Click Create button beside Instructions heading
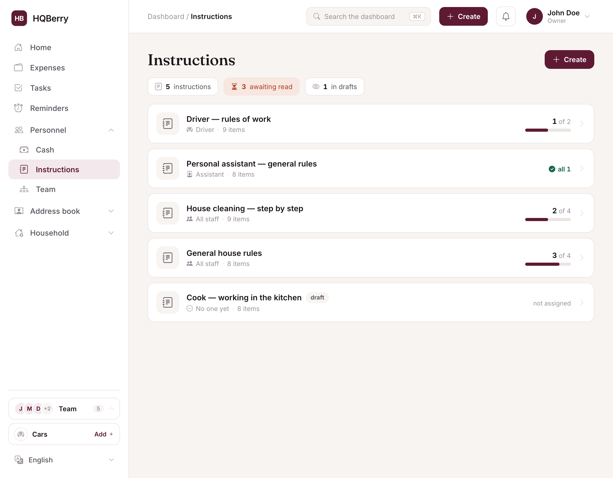 (569, 59)
